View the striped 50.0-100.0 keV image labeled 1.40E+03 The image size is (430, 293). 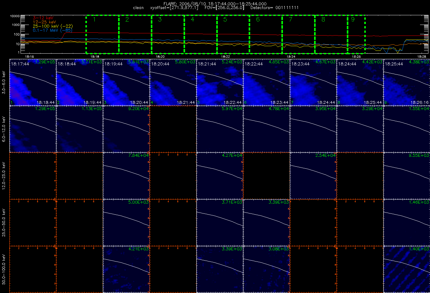(407, 269)
